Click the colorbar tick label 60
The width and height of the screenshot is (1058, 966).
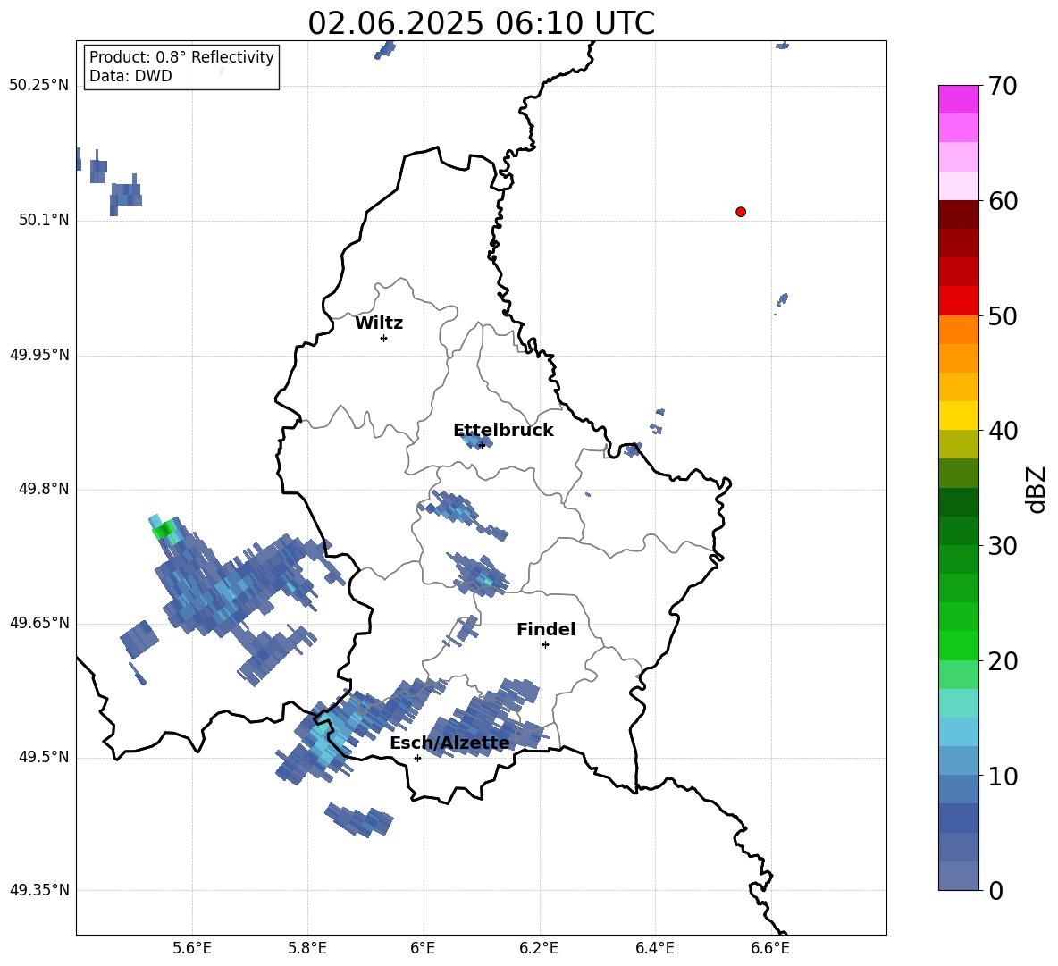coord(1003,201)
